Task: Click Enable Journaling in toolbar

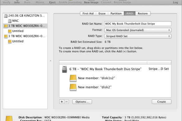Action: 70,2
